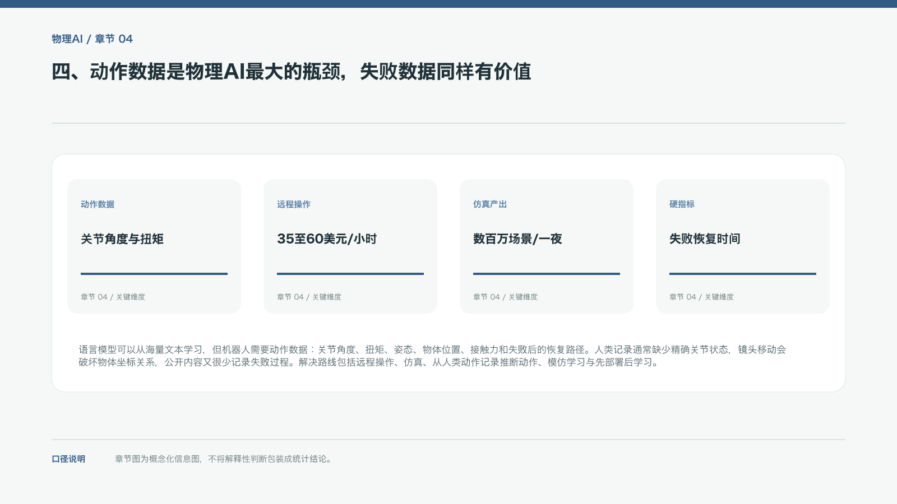
Task: Click the footer 章节 04 / 关键维度 in 硬指标 card
Action: point(701,297)
